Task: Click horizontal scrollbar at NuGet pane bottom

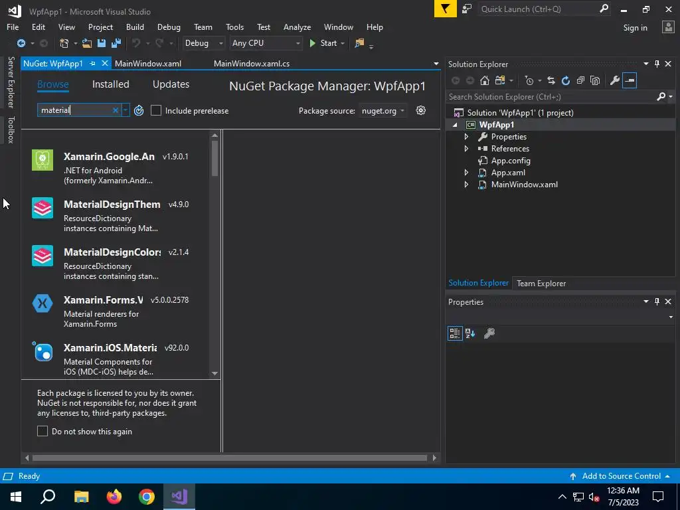Action: (x=230, y=458)
